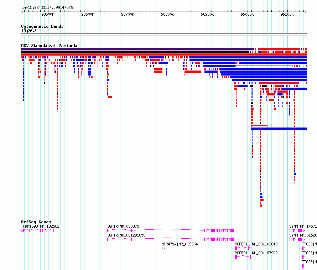
Task: Open the PGPEP1L|NM_001102612 gene label
Action: (256, 244)
